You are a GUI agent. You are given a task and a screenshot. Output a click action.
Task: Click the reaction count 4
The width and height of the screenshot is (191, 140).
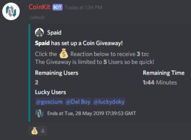click(x=43, y=131)
